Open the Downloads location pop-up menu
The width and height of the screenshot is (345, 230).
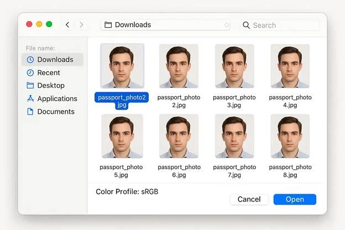pyautogui.click(x=166, y=25)
